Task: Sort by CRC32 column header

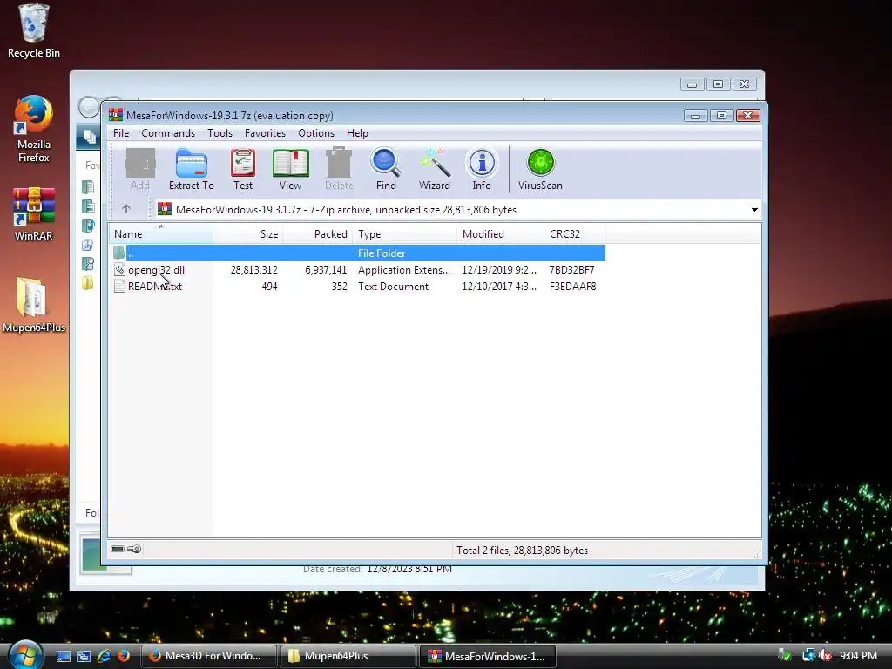Action: (x=575, y=233)
